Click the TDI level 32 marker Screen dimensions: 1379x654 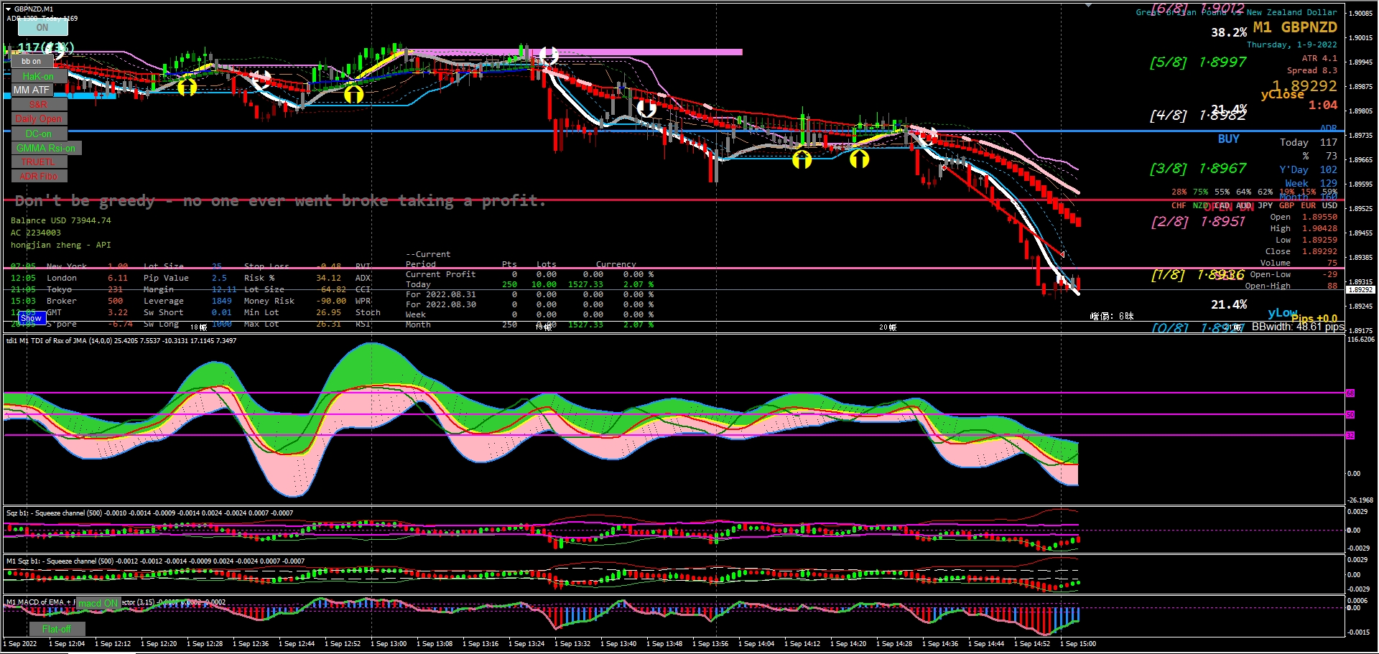tap(1350, 436)
